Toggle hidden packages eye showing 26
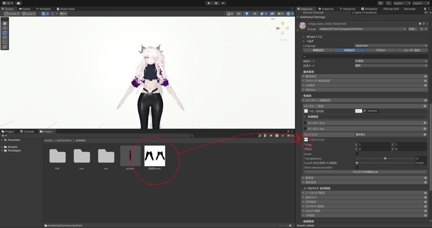 [x=290, y=135]
